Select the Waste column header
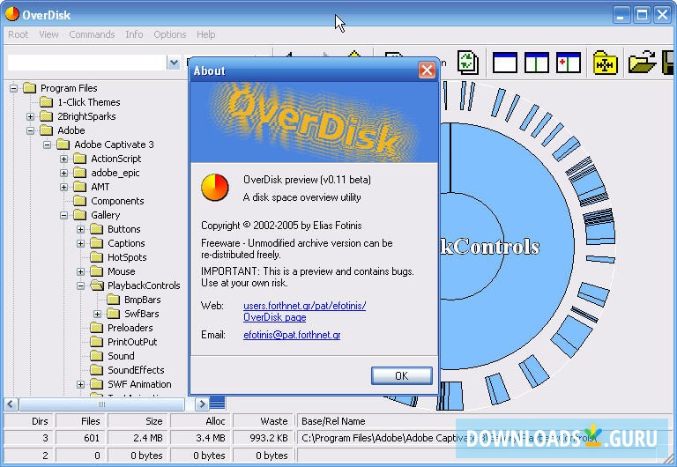This screenshot has width=677, height=467. click(264, 421)
